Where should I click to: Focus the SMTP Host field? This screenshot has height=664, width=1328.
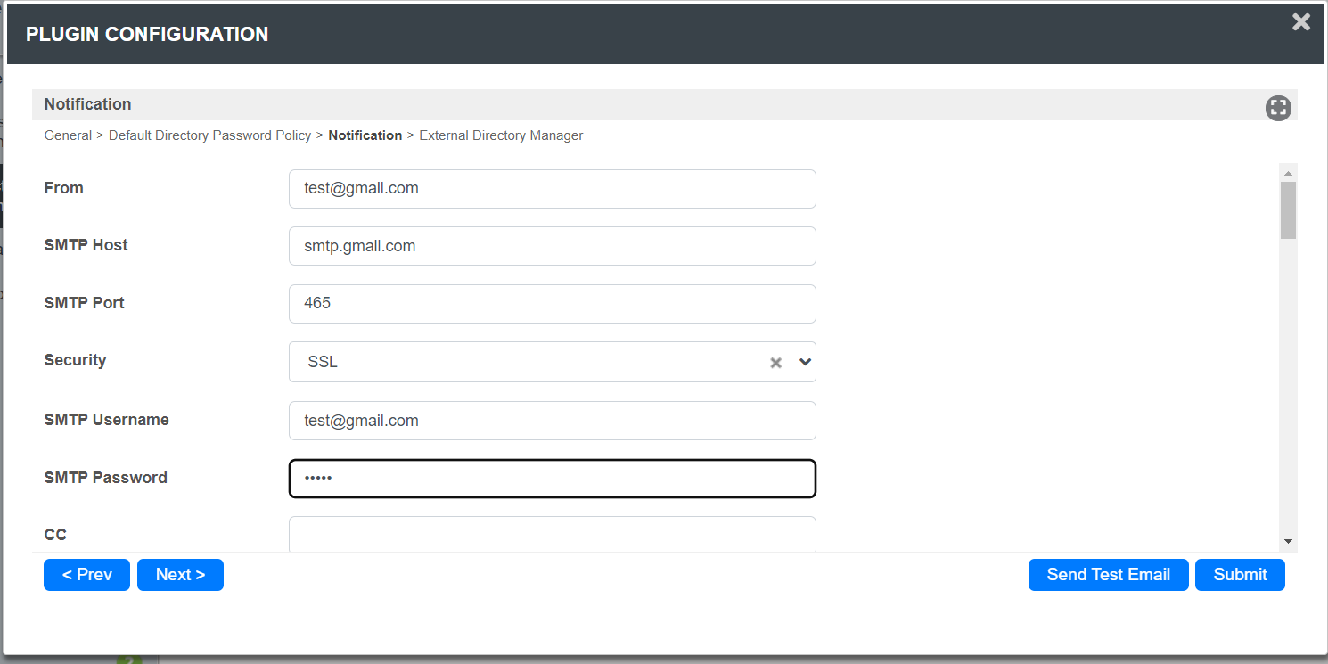click(552, 246)
